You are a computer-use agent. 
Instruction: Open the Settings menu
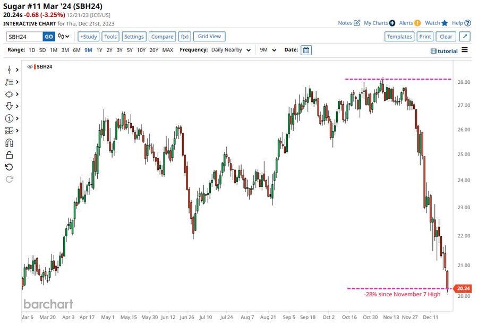[134, 37]
